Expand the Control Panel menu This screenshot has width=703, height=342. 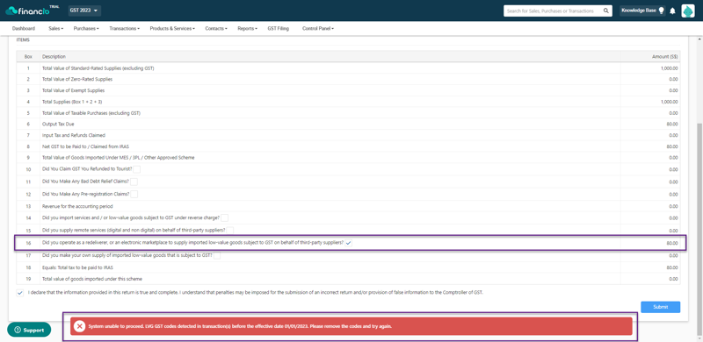(x=318, y=28)
